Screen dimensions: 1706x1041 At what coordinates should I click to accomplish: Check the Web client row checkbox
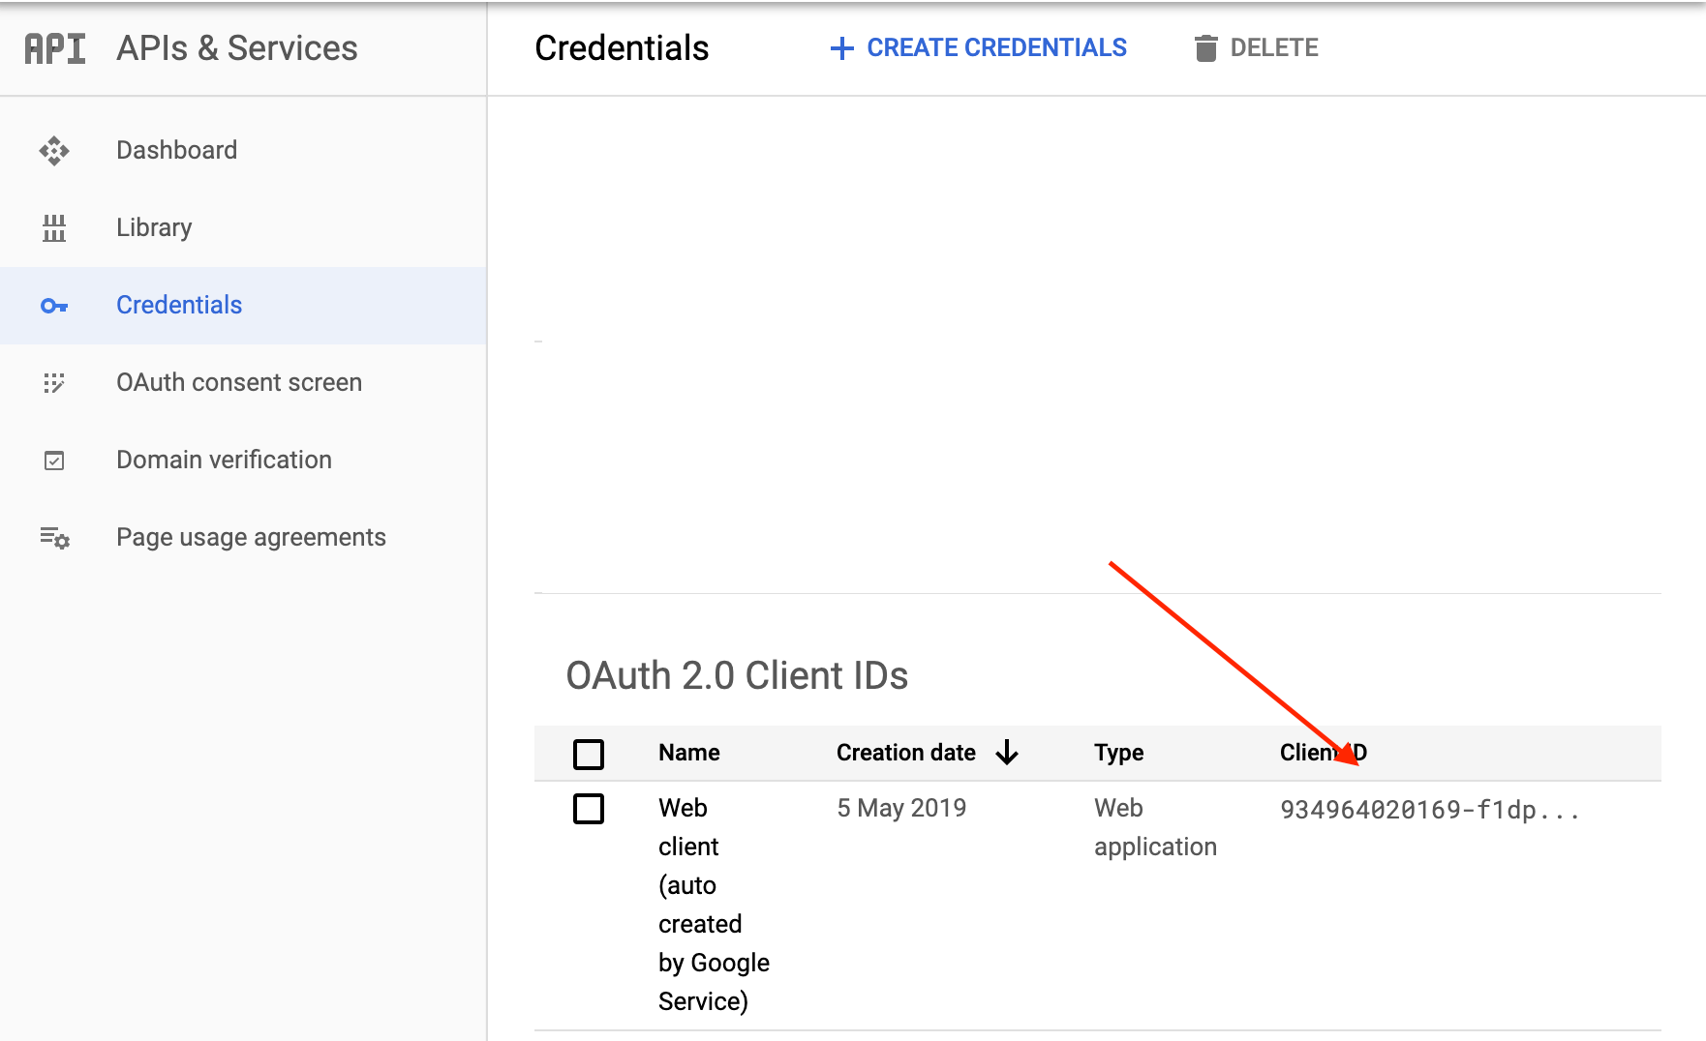(x=589, y=809)
